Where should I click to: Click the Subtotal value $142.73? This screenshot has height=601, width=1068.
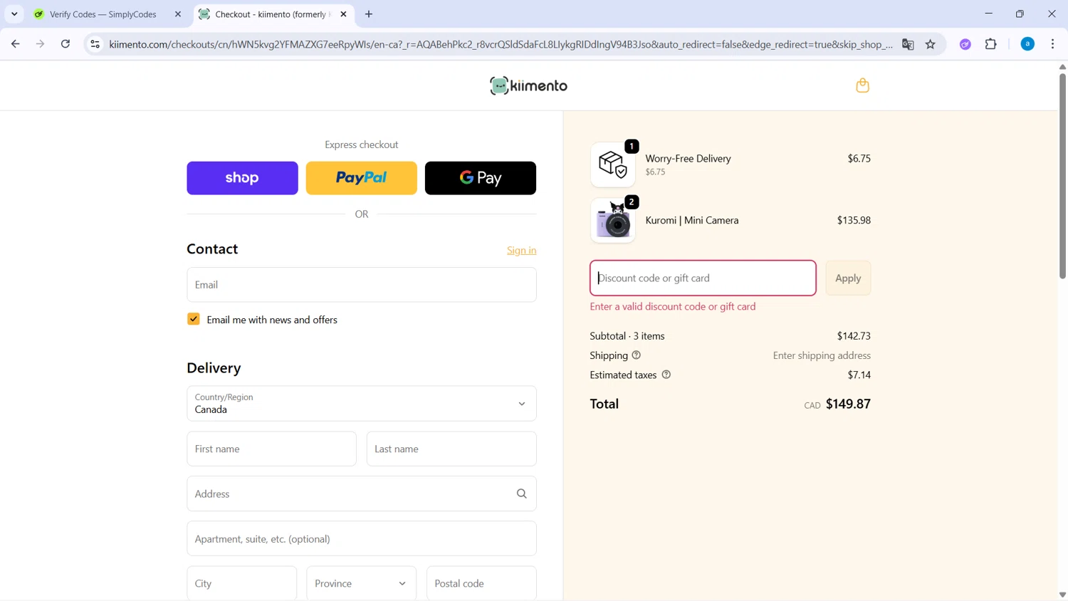click(854, 336)
